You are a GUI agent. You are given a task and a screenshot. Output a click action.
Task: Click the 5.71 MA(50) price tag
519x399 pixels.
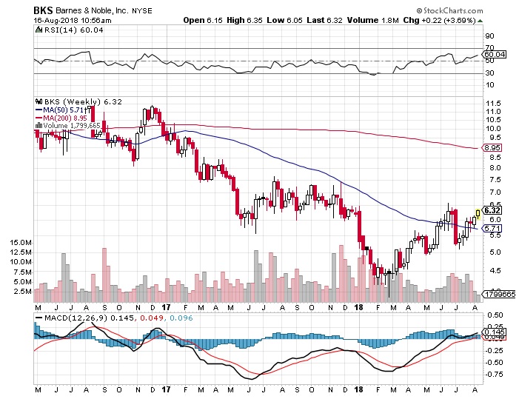(x=492, y=228)
